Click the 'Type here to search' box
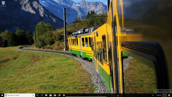The image size is (172, 97). [20, 95]
